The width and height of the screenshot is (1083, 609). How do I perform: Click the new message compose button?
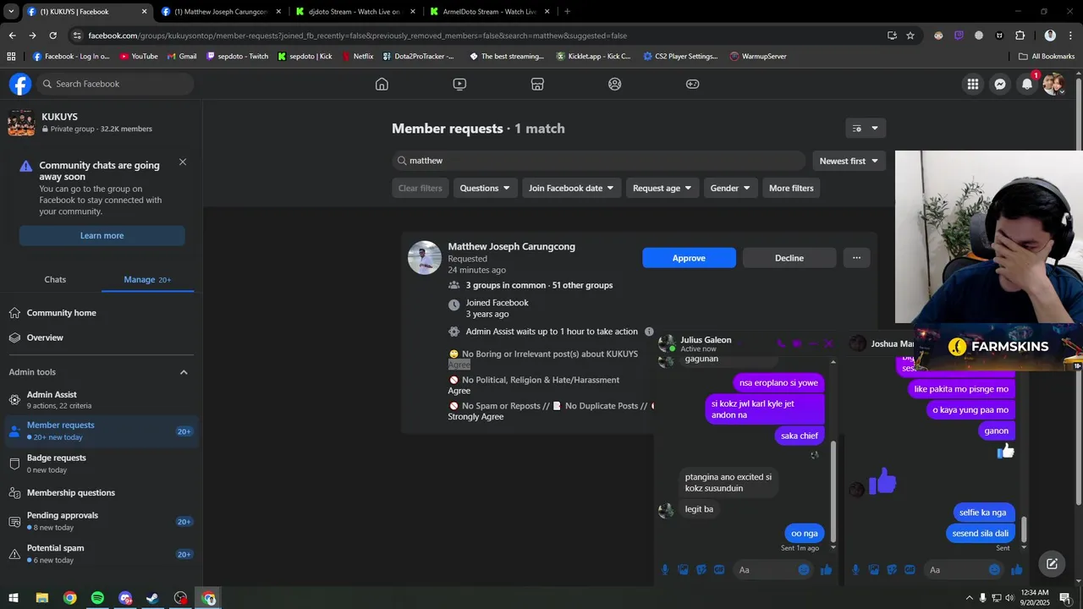[x=1052, y=564]
